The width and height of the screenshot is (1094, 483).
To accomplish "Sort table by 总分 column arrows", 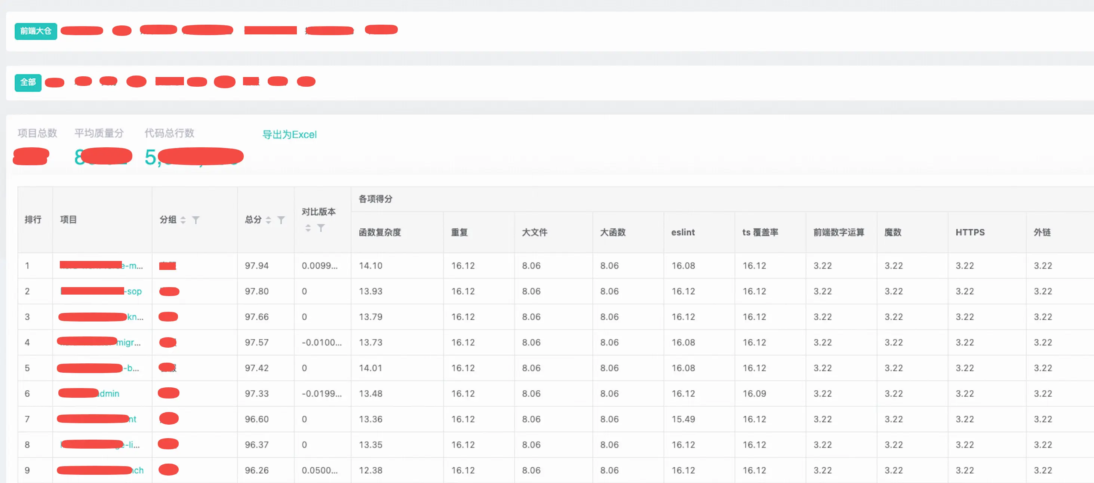I will pos(268,220).
